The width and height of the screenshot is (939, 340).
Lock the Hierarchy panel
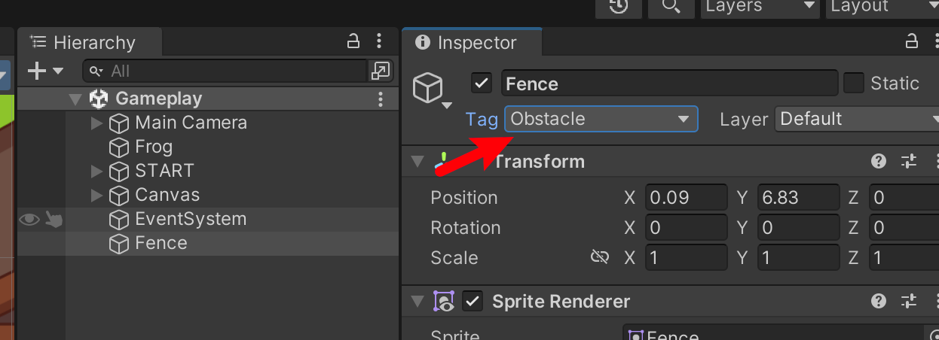(353, 42)
